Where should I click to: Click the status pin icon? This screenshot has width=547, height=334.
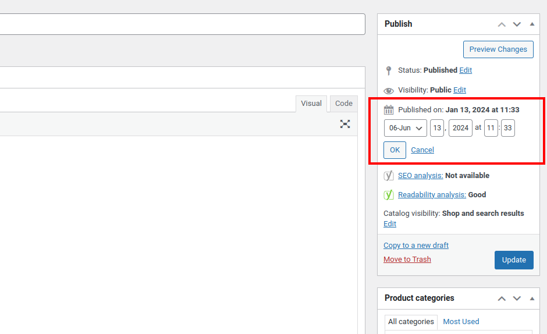pos(389,70)
